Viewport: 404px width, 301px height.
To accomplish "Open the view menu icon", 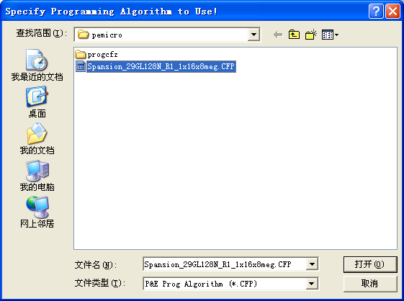I will tap(330, 35).
